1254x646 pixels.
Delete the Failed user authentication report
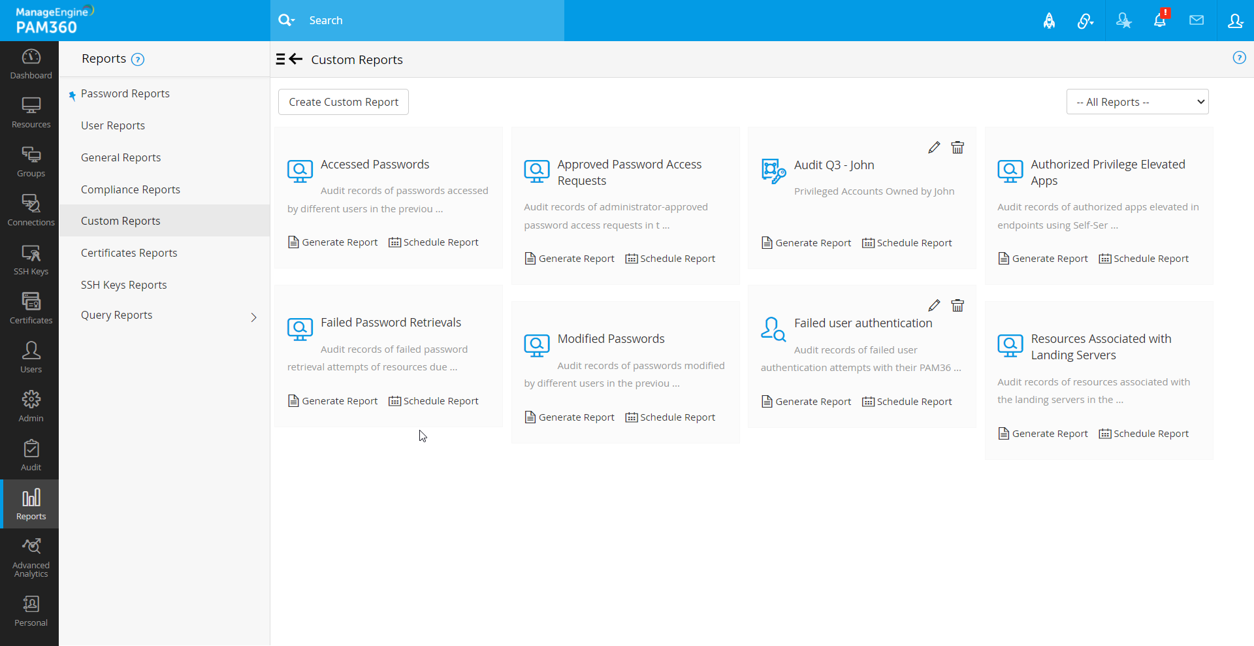(957, 306)
